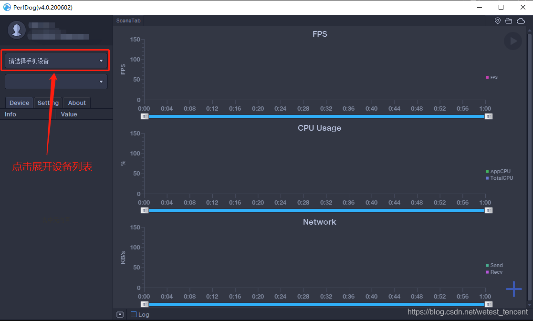Click the CPU Usage chart title
The height and width of the screenshot is (321, 533).
click(320, 128)
